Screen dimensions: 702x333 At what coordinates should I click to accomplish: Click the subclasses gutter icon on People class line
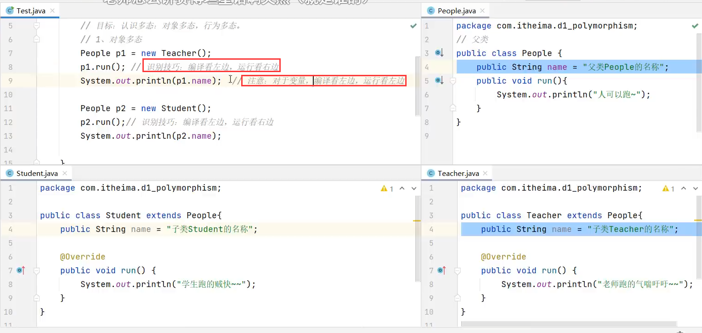[439, 53]
